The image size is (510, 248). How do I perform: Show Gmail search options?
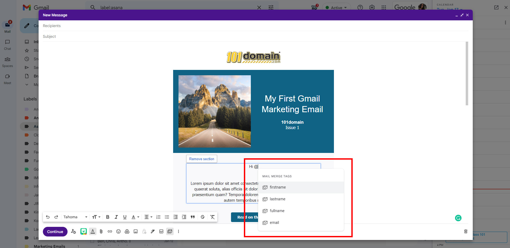click(x=271, y=7)
